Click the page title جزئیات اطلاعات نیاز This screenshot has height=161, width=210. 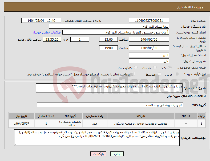(190, 7)
